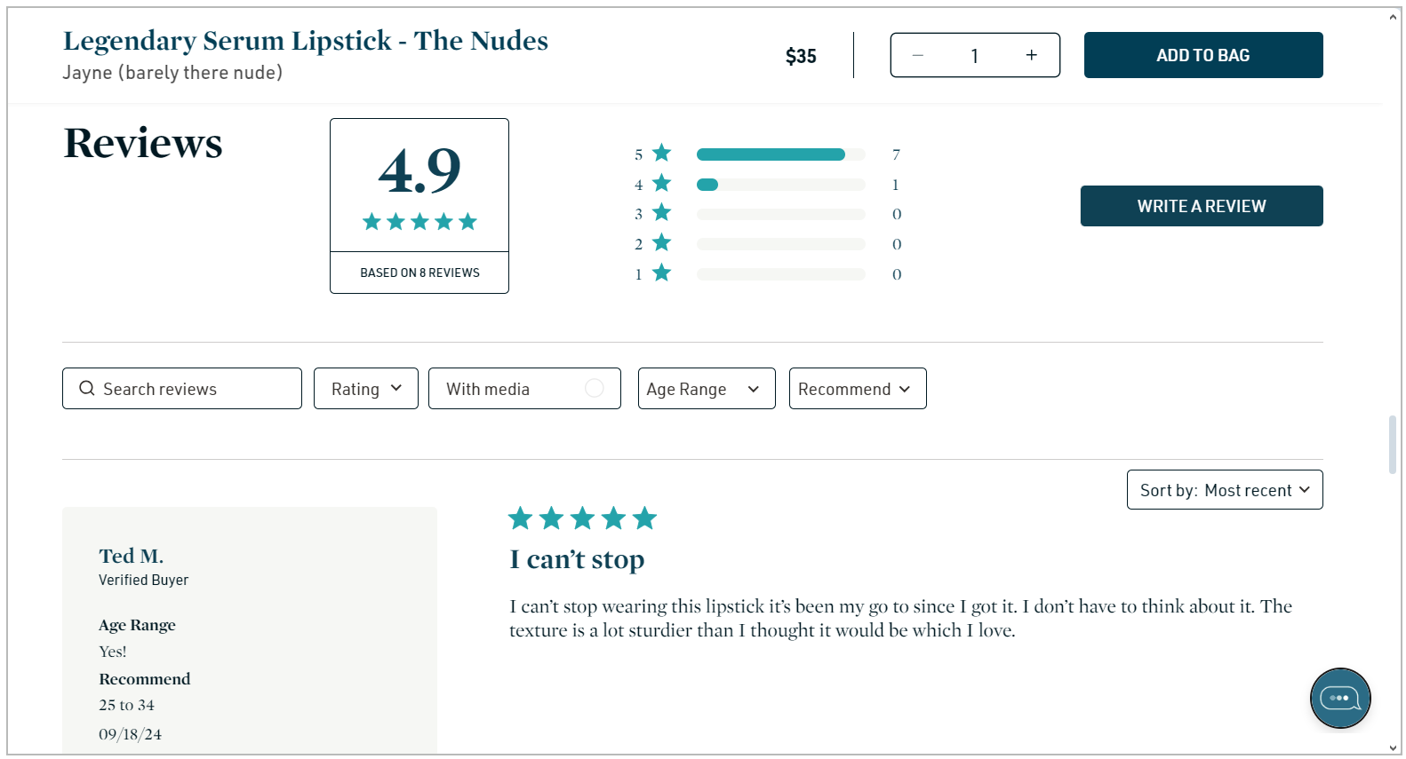Click the star beside the 5-star row
The image size is (1406, 759).
click(660, 154)
